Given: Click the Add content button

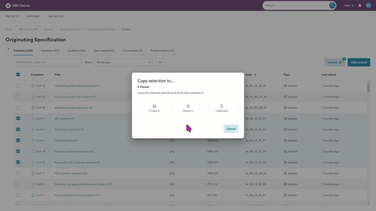Looking at the screenshot, I should point(359,62).
